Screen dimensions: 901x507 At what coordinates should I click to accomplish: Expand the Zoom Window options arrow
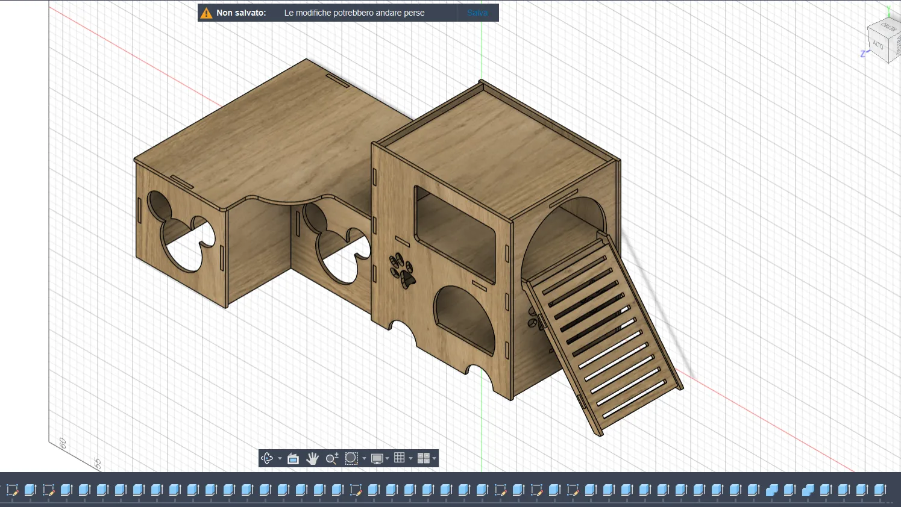click(x=364, y=459)
